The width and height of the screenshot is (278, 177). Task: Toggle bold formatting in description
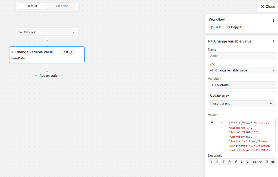pos(217,162)
